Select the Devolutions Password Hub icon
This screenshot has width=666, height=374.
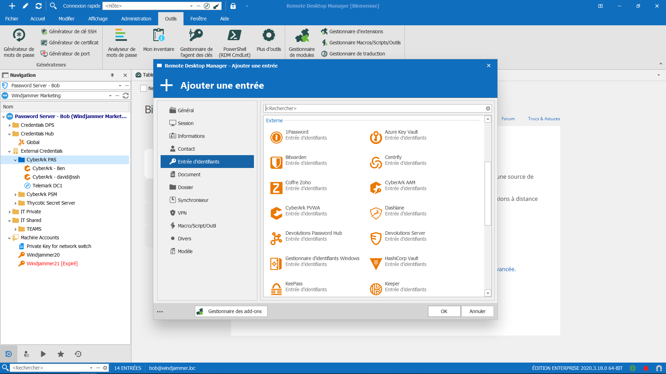pos(275,236)
